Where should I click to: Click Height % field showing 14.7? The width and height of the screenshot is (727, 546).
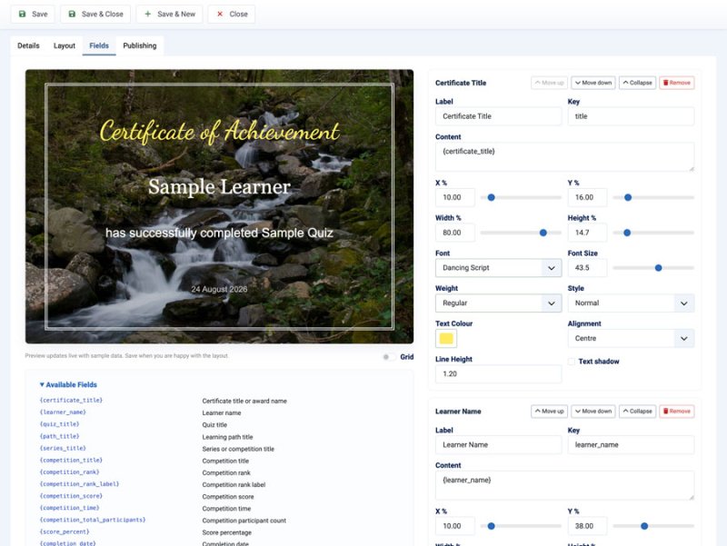(587, 233)
